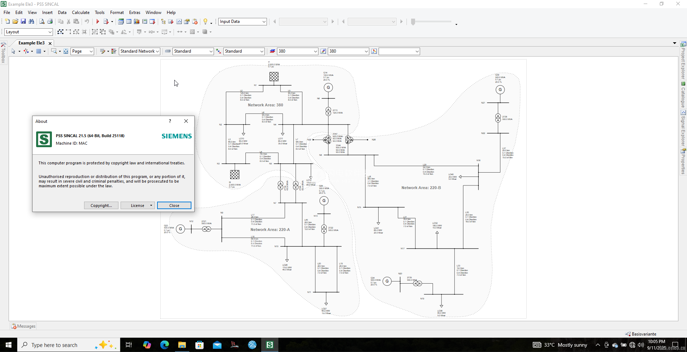Screen dimensions: 687x352
Task: Click the grid display icon
Action: pos(39,51)
